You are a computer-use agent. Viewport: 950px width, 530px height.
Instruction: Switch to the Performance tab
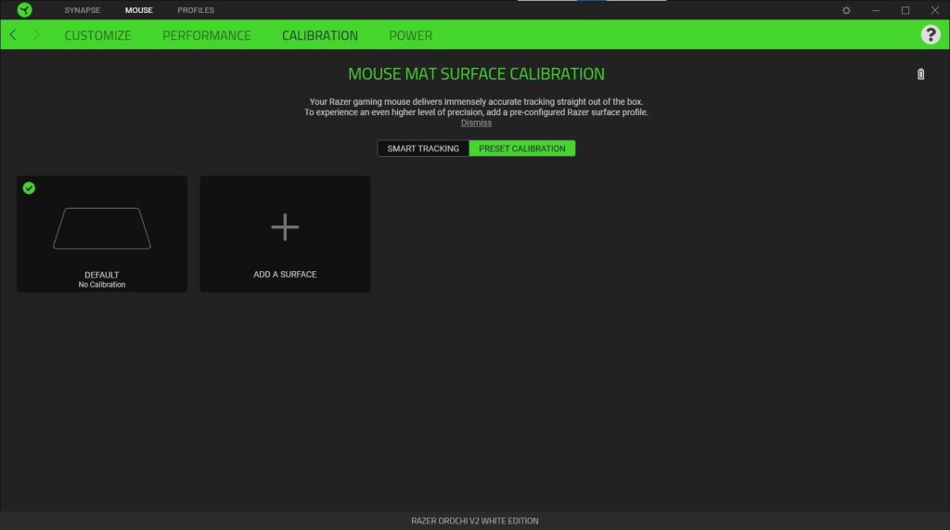pos(207,35)
